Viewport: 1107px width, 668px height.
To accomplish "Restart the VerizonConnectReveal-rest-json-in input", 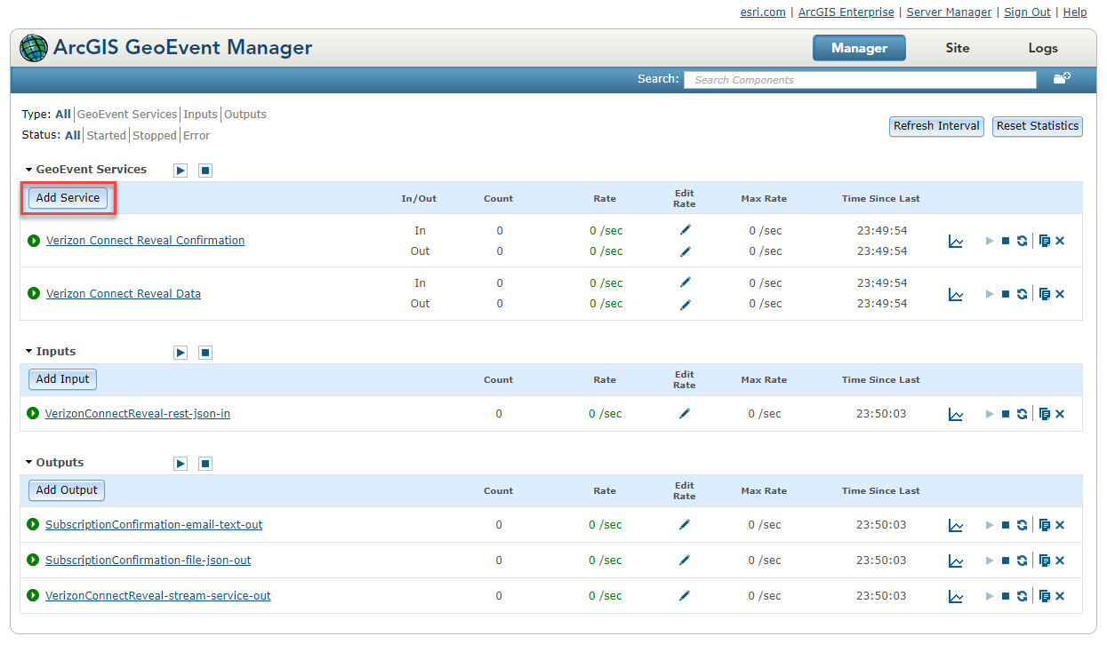I will (1023, 414).
